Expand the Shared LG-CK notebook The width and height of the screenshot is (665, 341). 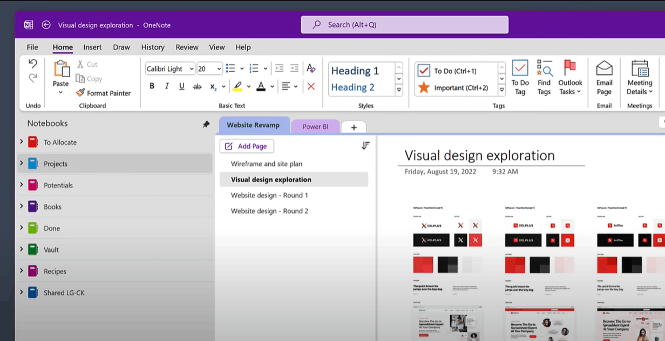click(22, 293)
